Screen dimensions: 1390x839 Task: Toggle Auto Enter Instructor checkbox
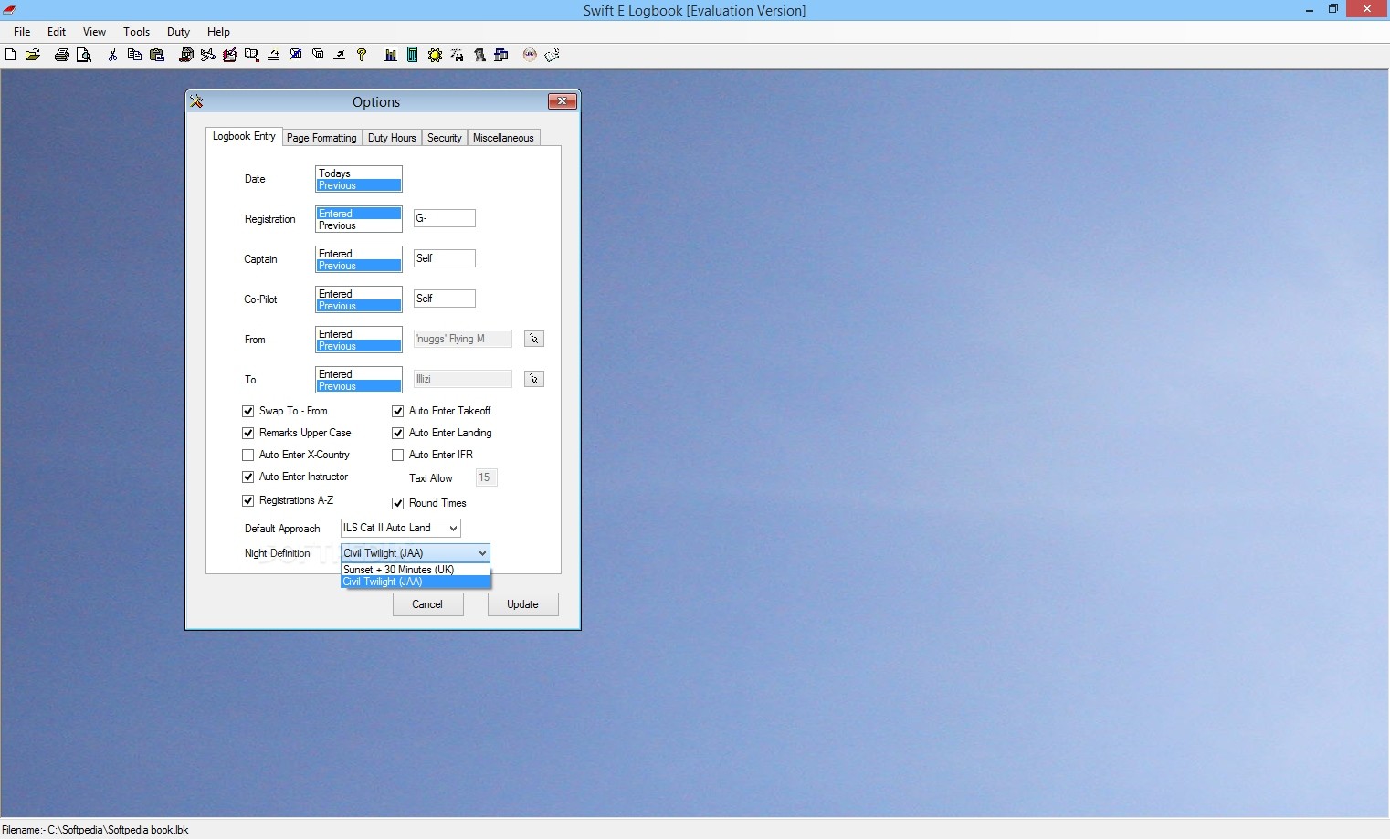[247, 477]
